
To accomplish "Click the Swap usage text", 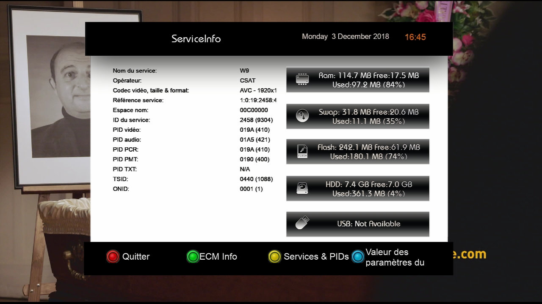I will point(368,117).
